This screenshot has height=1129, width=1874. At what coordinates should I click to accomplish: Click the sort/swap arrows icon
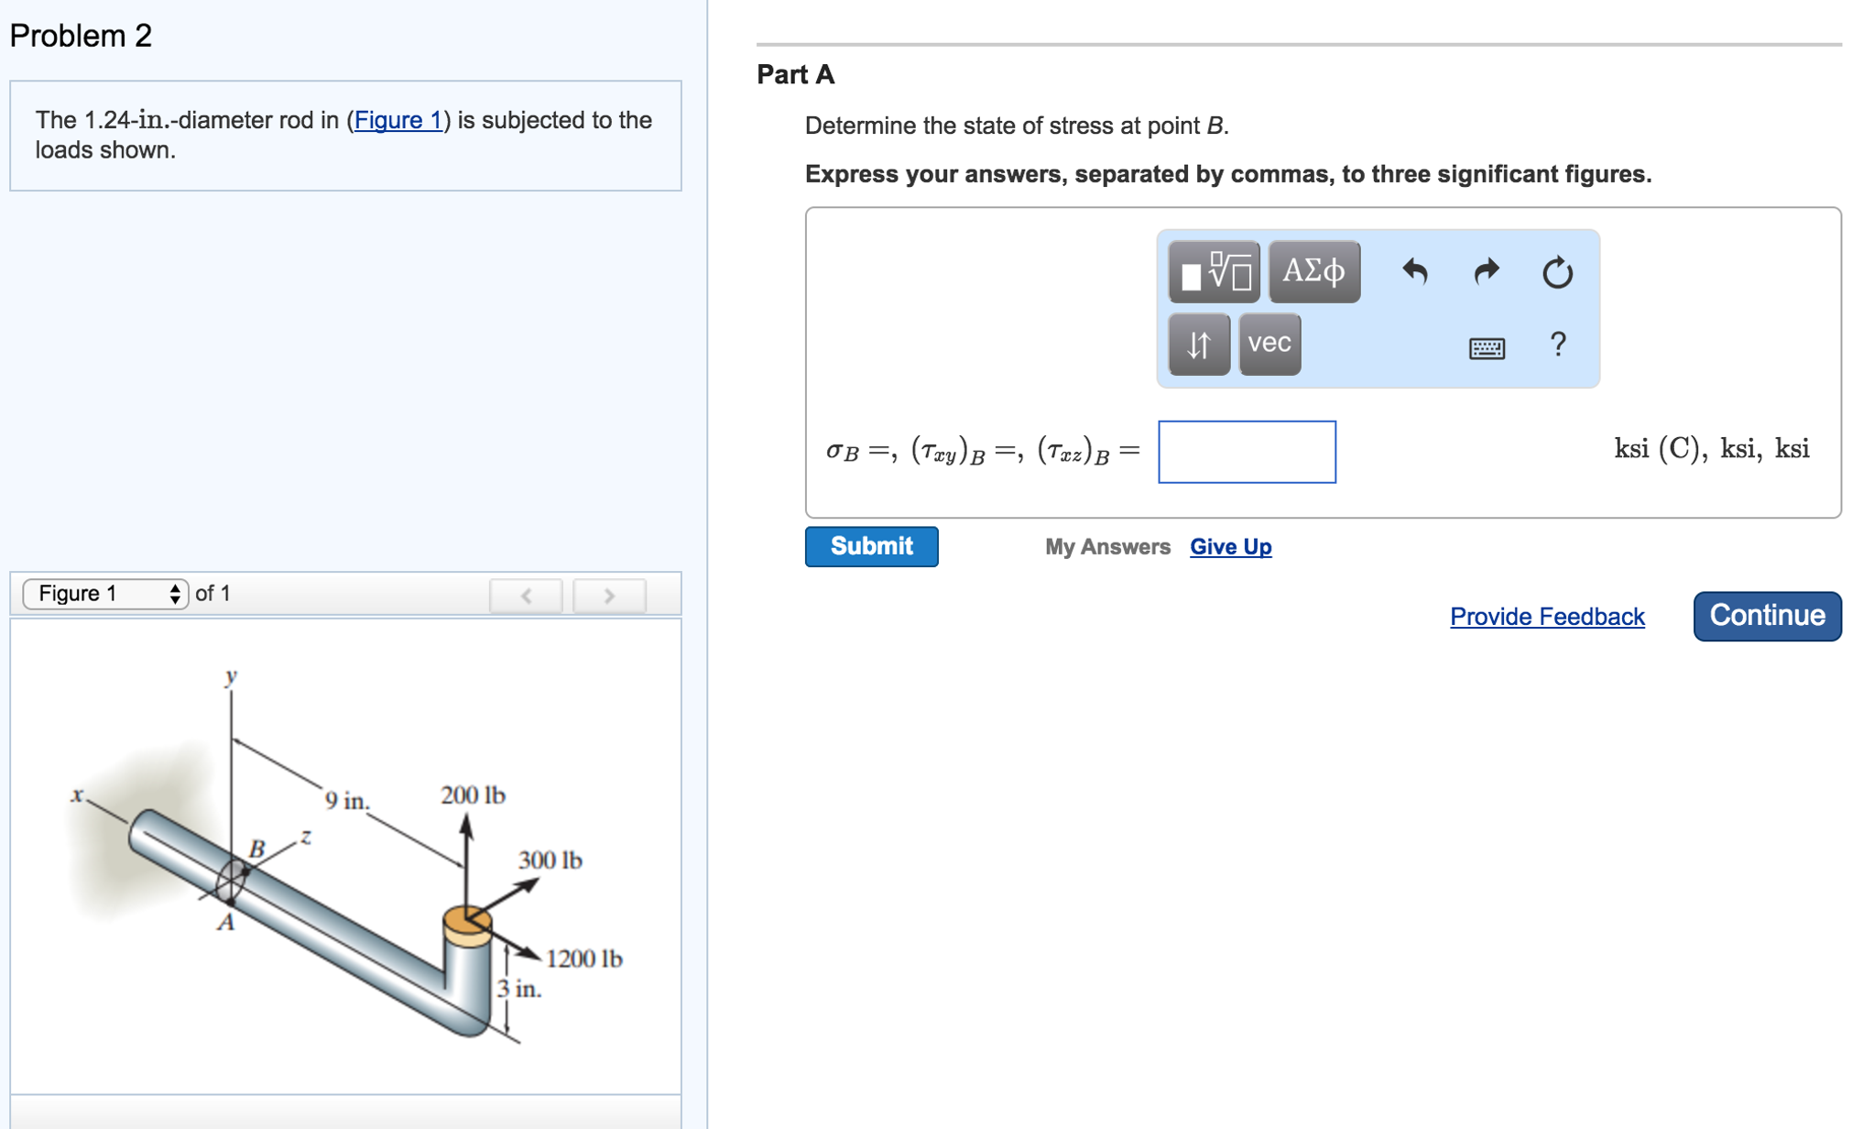point(1199,345)
